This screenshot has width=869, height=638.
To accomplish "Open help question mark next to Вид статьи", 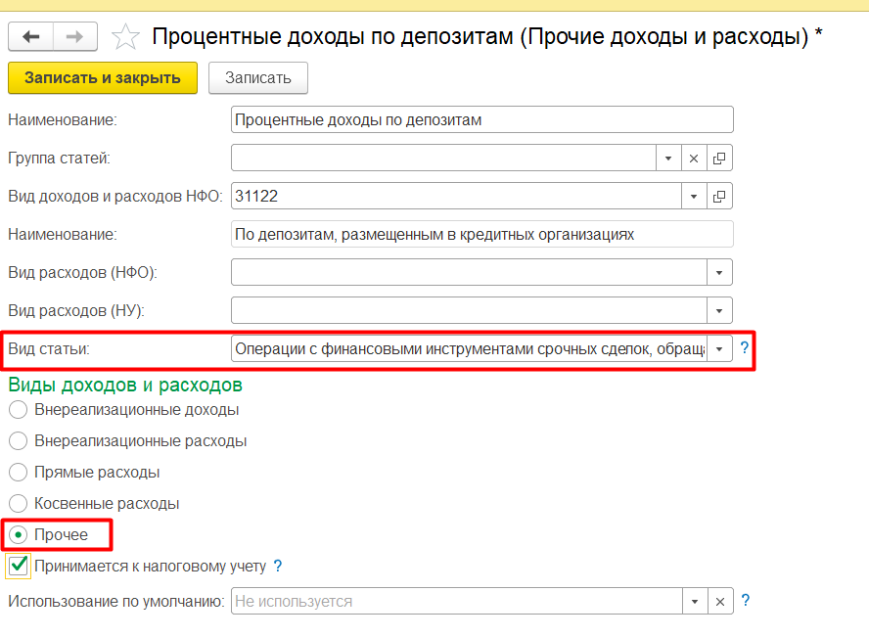I will pyautogui.click(x=745, y=347).
